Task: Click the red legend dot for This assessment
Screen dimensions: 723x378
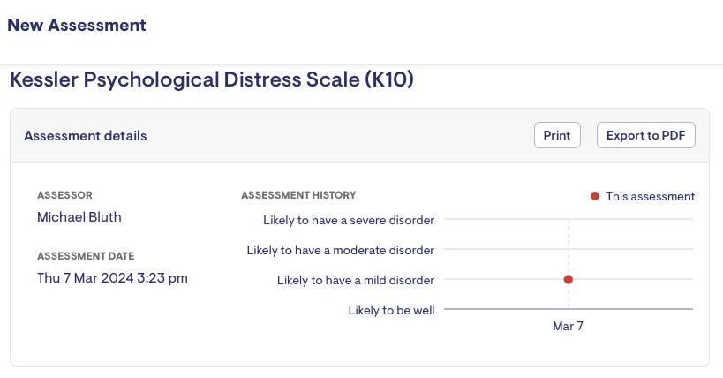Action: point(595,196)
